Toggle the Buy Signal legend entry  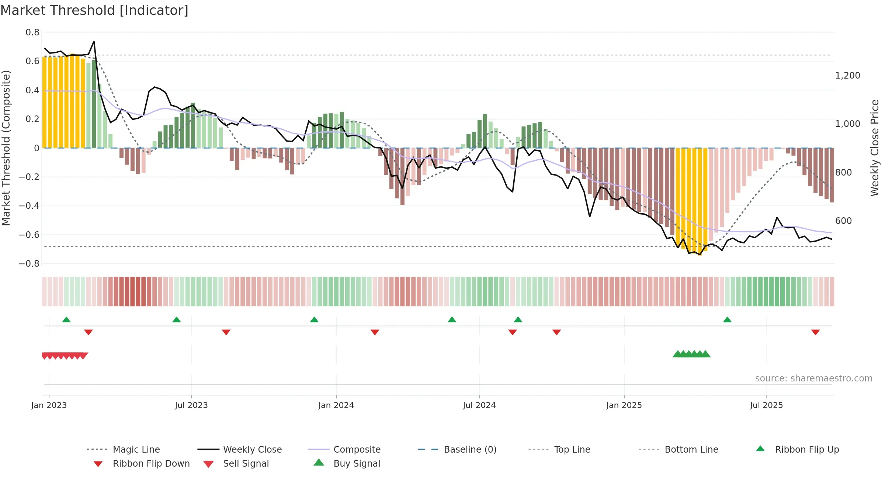pos(347,463)
